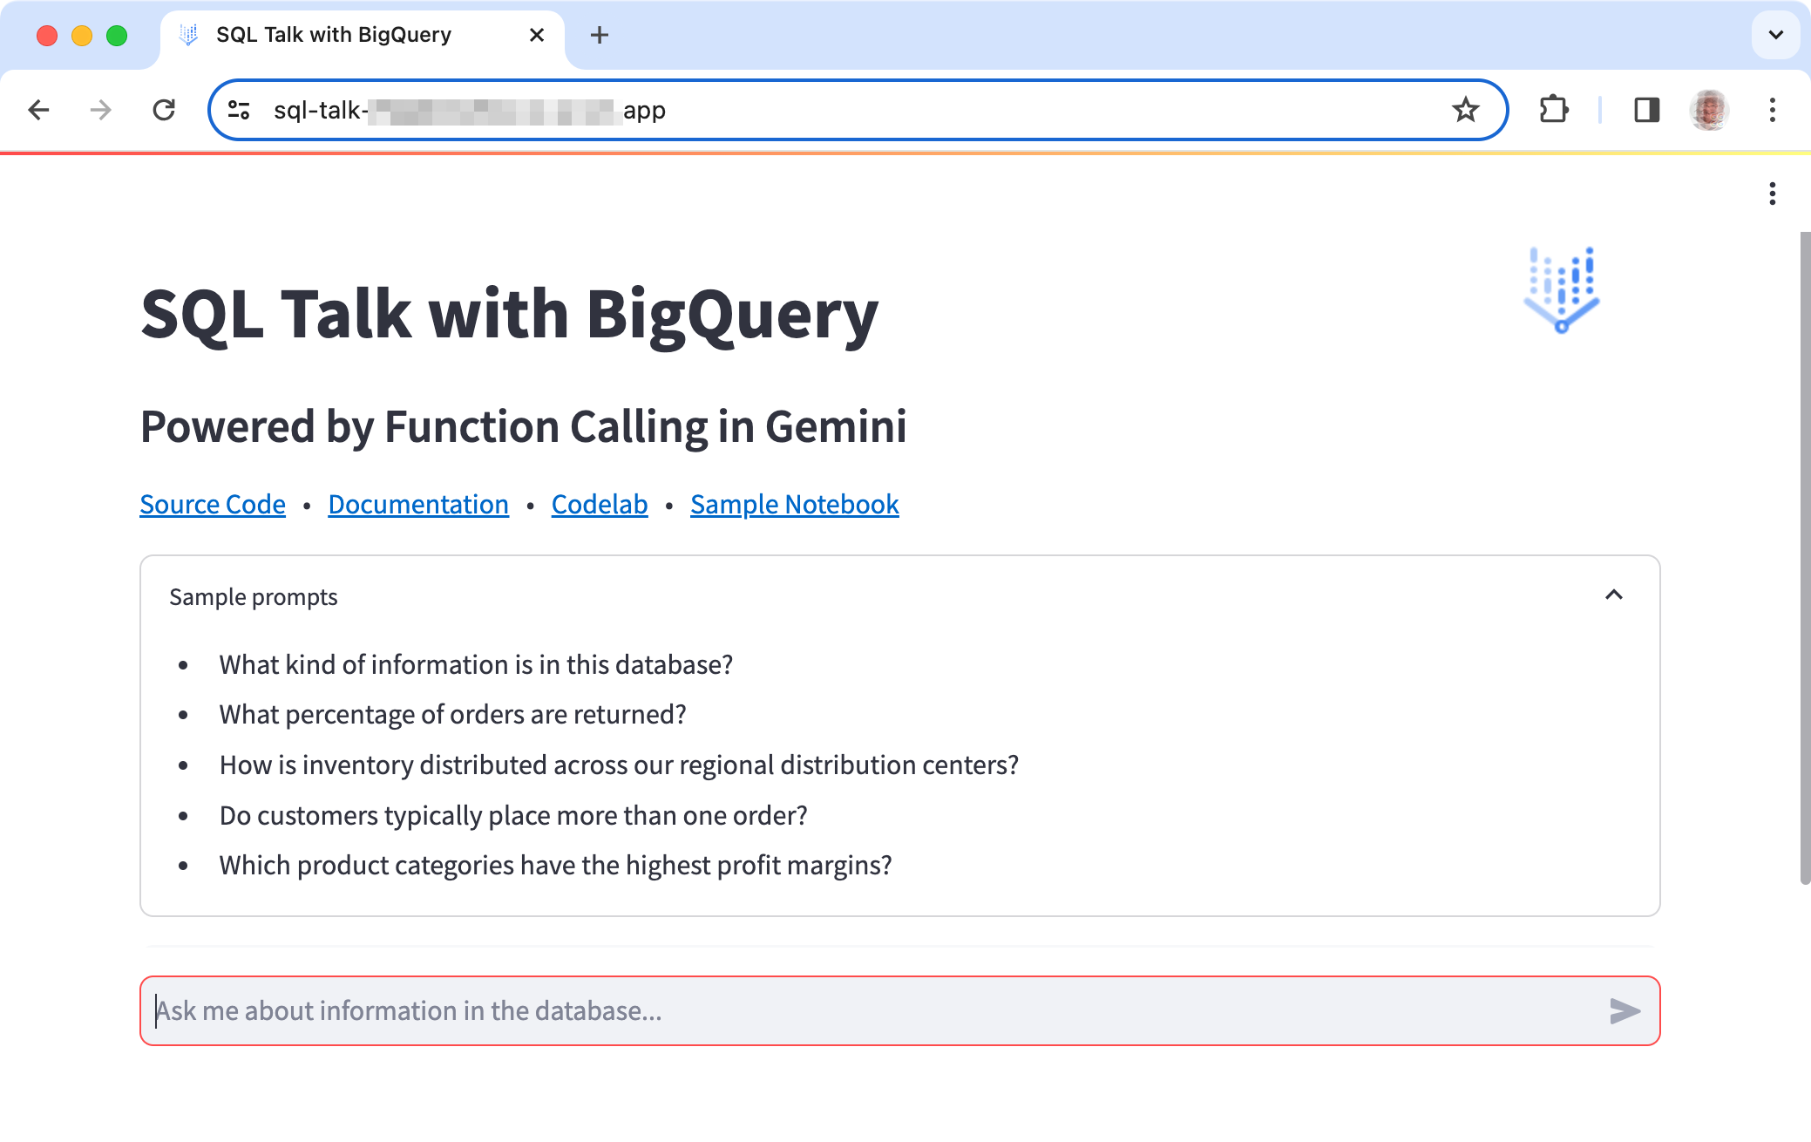Open the Documentation link

pos(418,504)
